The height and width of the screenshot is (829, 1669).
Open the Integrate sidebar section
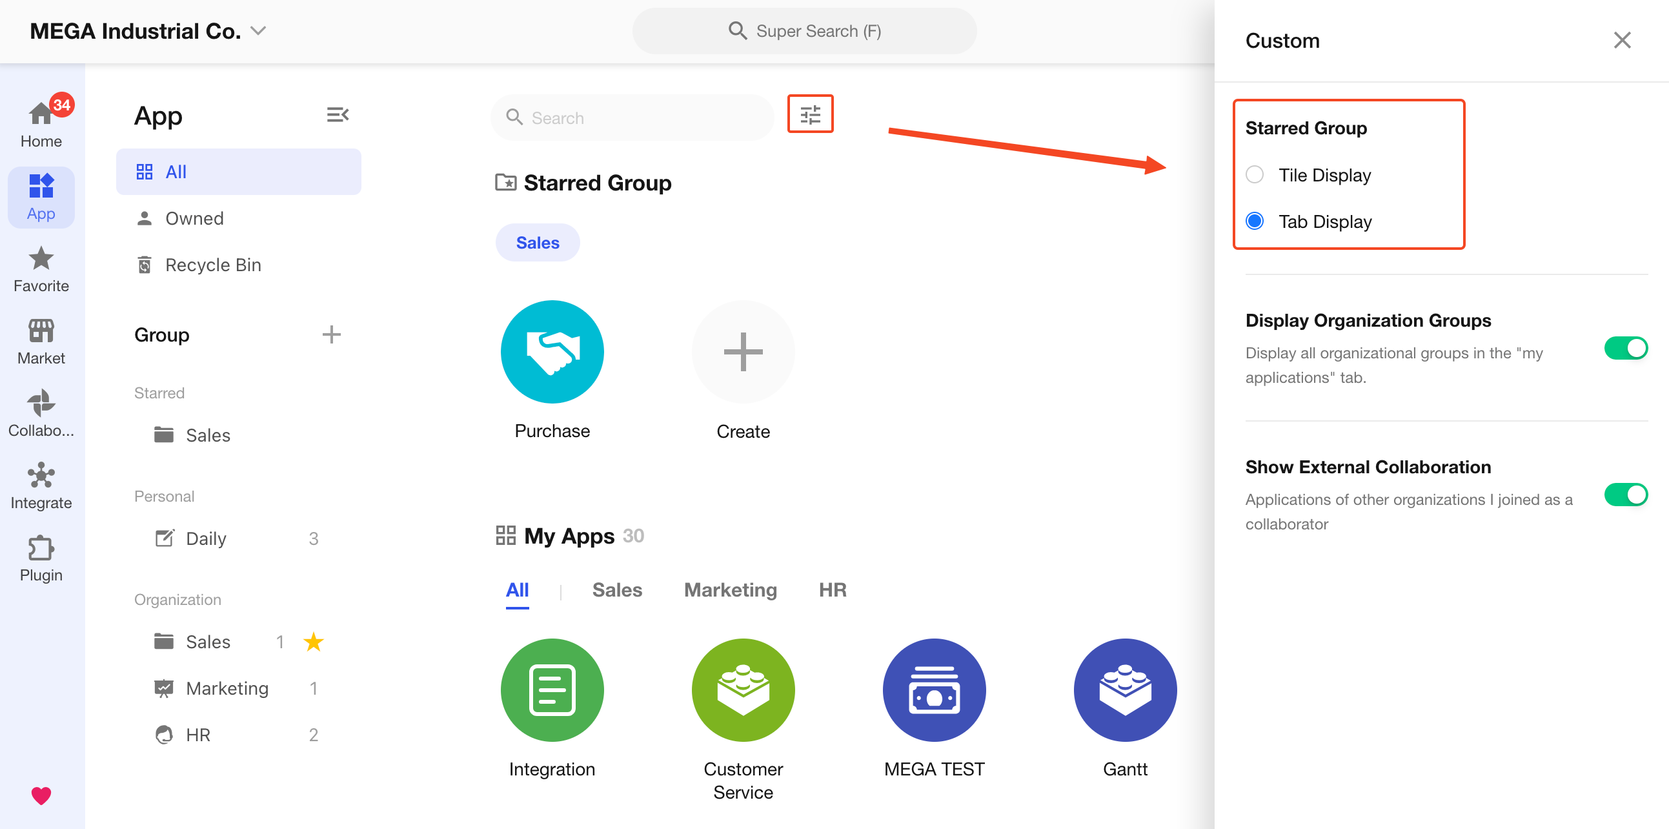pos(41,486)
